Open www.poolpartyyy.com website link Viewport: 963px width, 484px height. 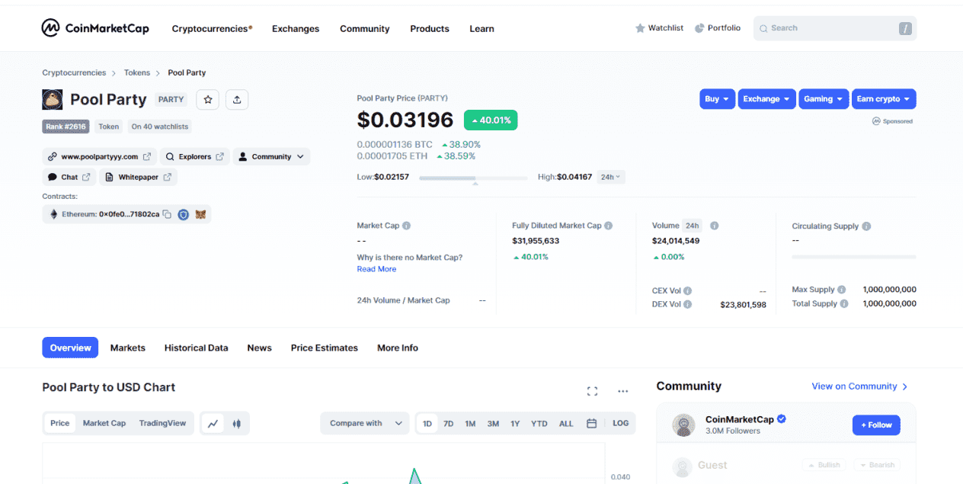pyautogui.click(x=99, y=156)
